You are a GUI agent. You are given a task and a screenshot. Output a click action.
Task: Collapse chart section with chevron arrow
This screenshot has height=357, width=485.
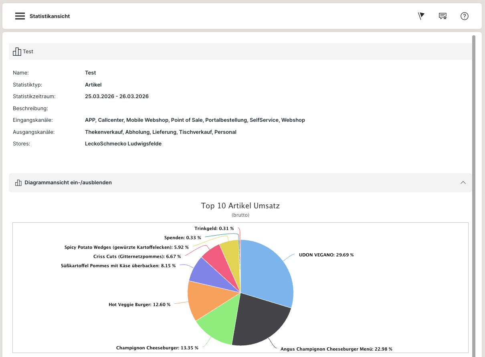[x=463, y=183]
